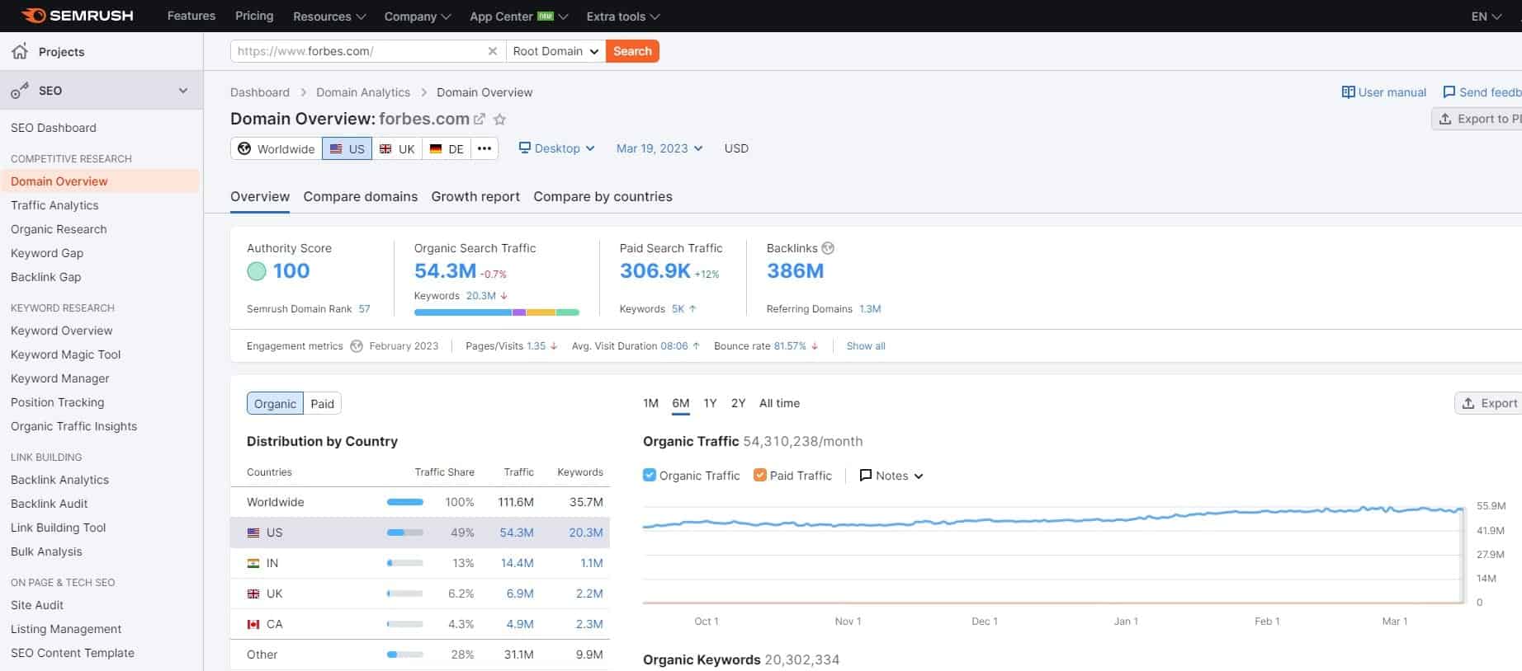Click the Export upload icon above chart
This screenshot has height=671, width=1522.
[1468, 403]
